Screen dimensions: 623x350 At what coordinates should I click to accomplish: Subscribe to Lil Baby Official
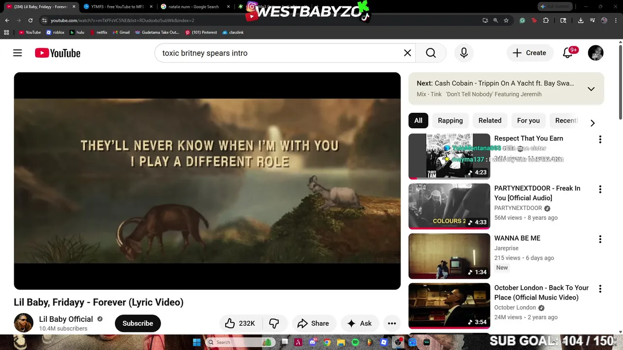coord(138,323)
